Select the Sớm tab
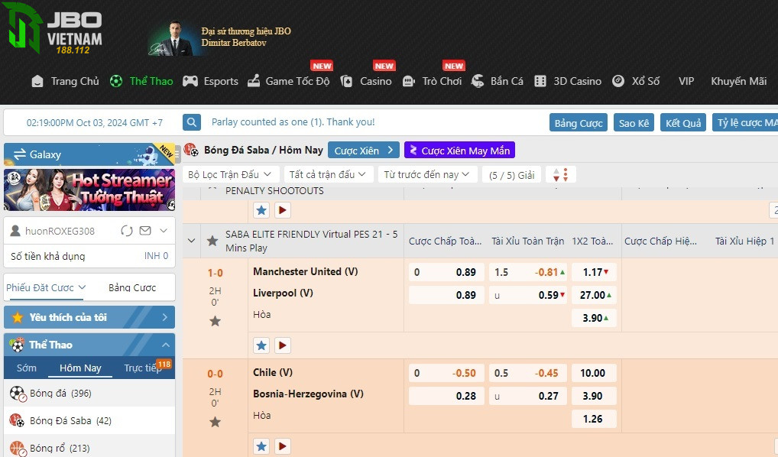Screen dimensions: 778x457 pos(26,368)
